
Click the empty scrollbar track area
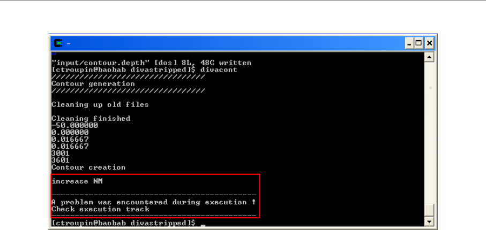[x=429, y=133]
